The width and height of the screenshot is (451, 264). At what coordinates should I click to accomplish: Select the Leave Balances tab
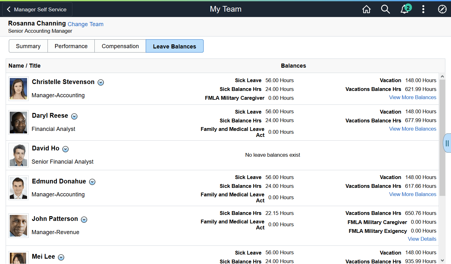[x=175, y=46]
